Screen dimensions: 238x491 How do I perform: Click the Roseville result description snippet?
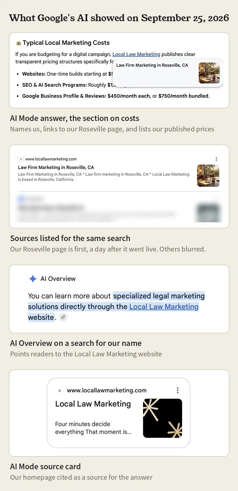[104, 177]
